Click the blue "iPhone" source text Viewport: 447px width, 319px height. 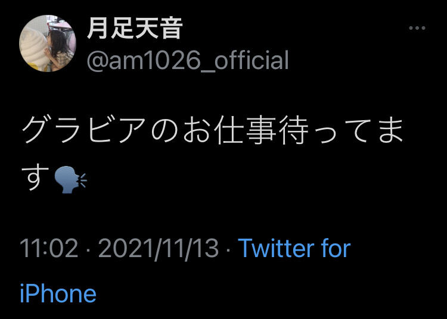(x=58, y=293)
